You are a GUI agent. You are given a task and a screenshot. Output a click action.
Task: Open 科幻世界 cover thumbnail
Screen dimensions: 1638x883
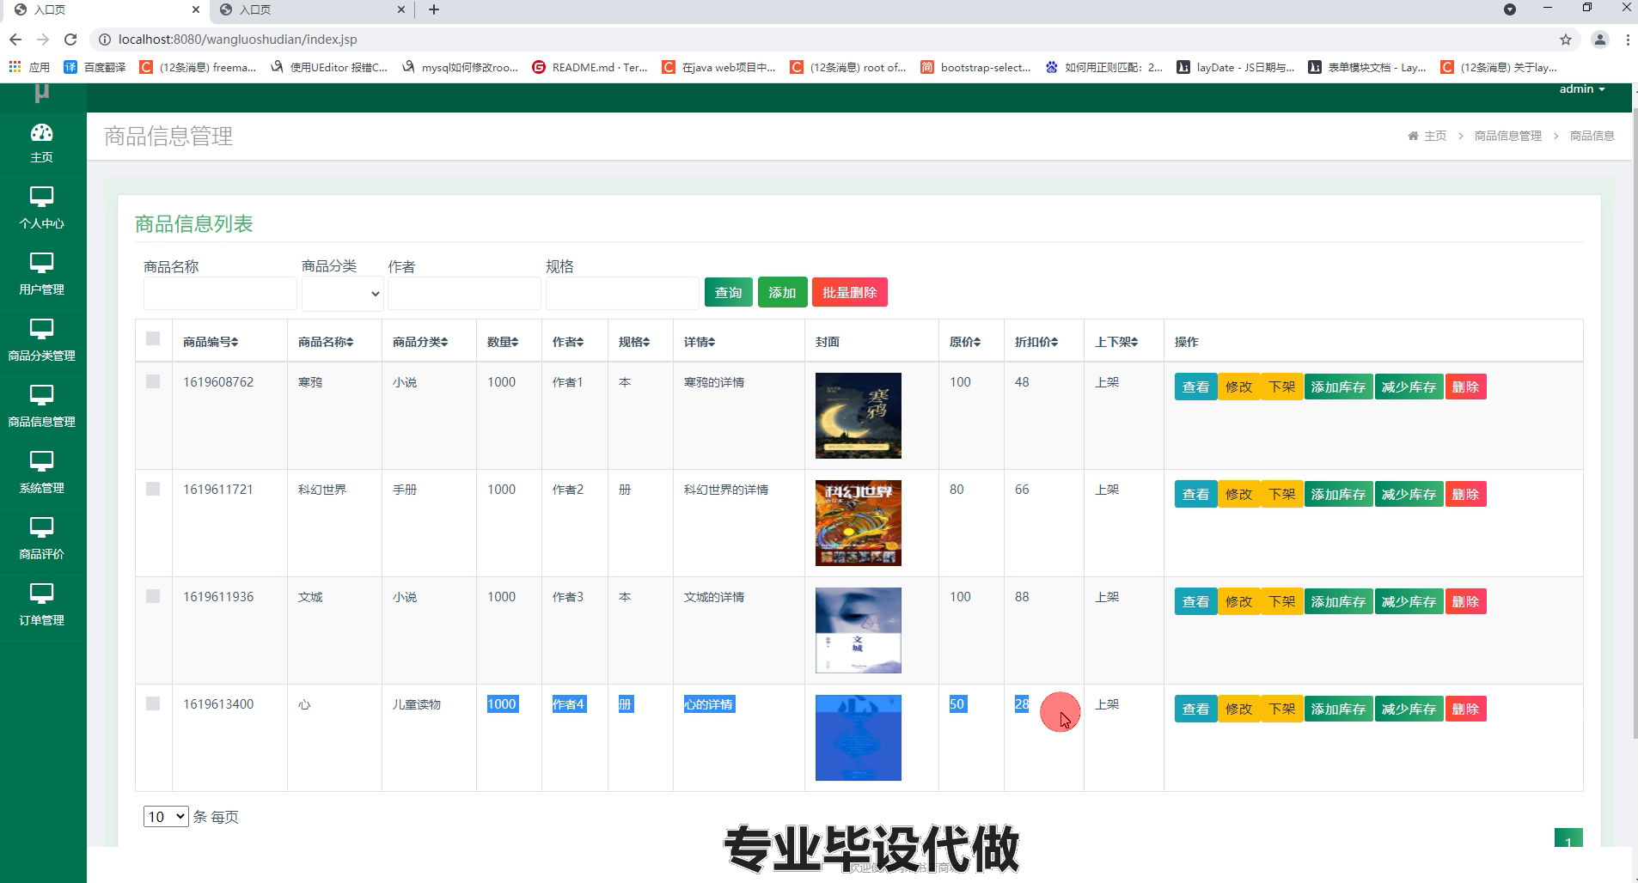[x=859, y=523]
